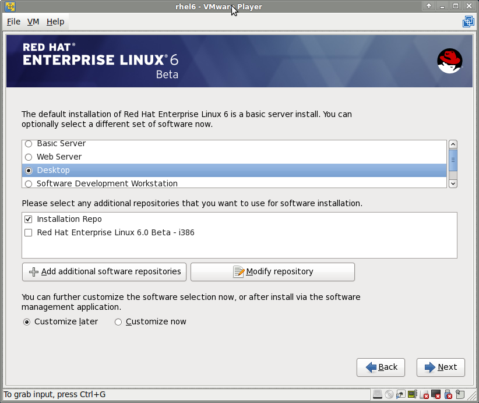The width and height of the screenshot is (479, 403).
Task: Click the software list scrollbar thumb
Action: (453, 160)
